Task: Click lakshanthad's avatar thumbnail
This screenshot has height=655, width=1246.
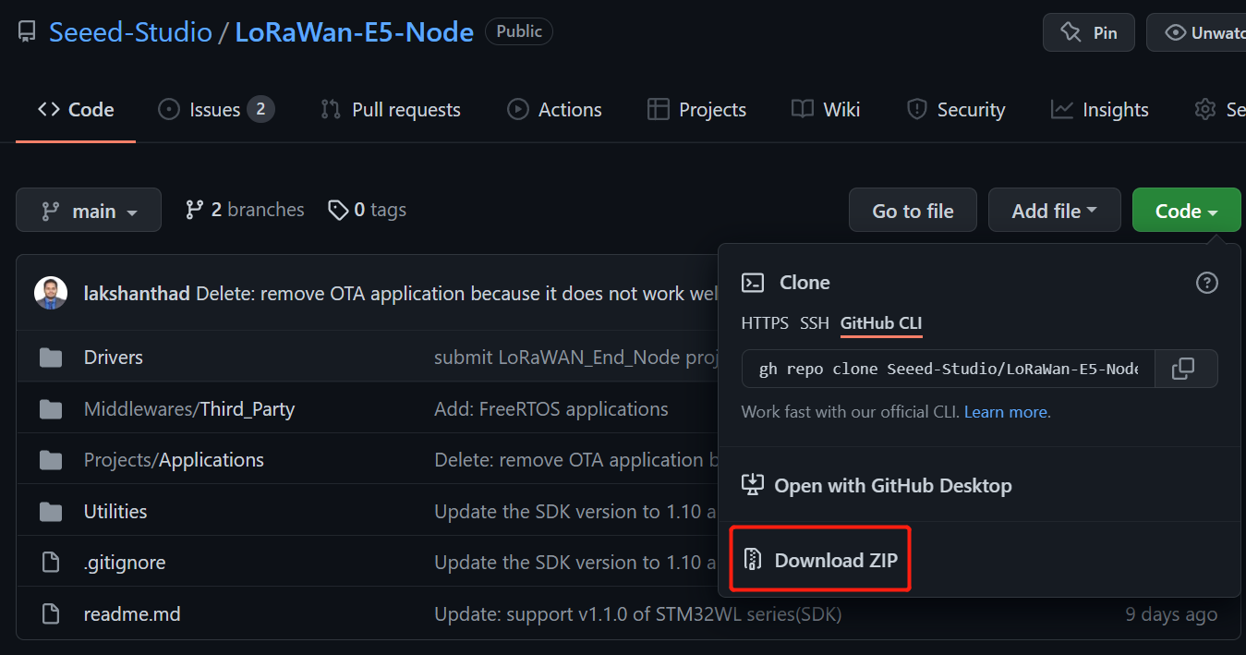Action: pos(51,294)
